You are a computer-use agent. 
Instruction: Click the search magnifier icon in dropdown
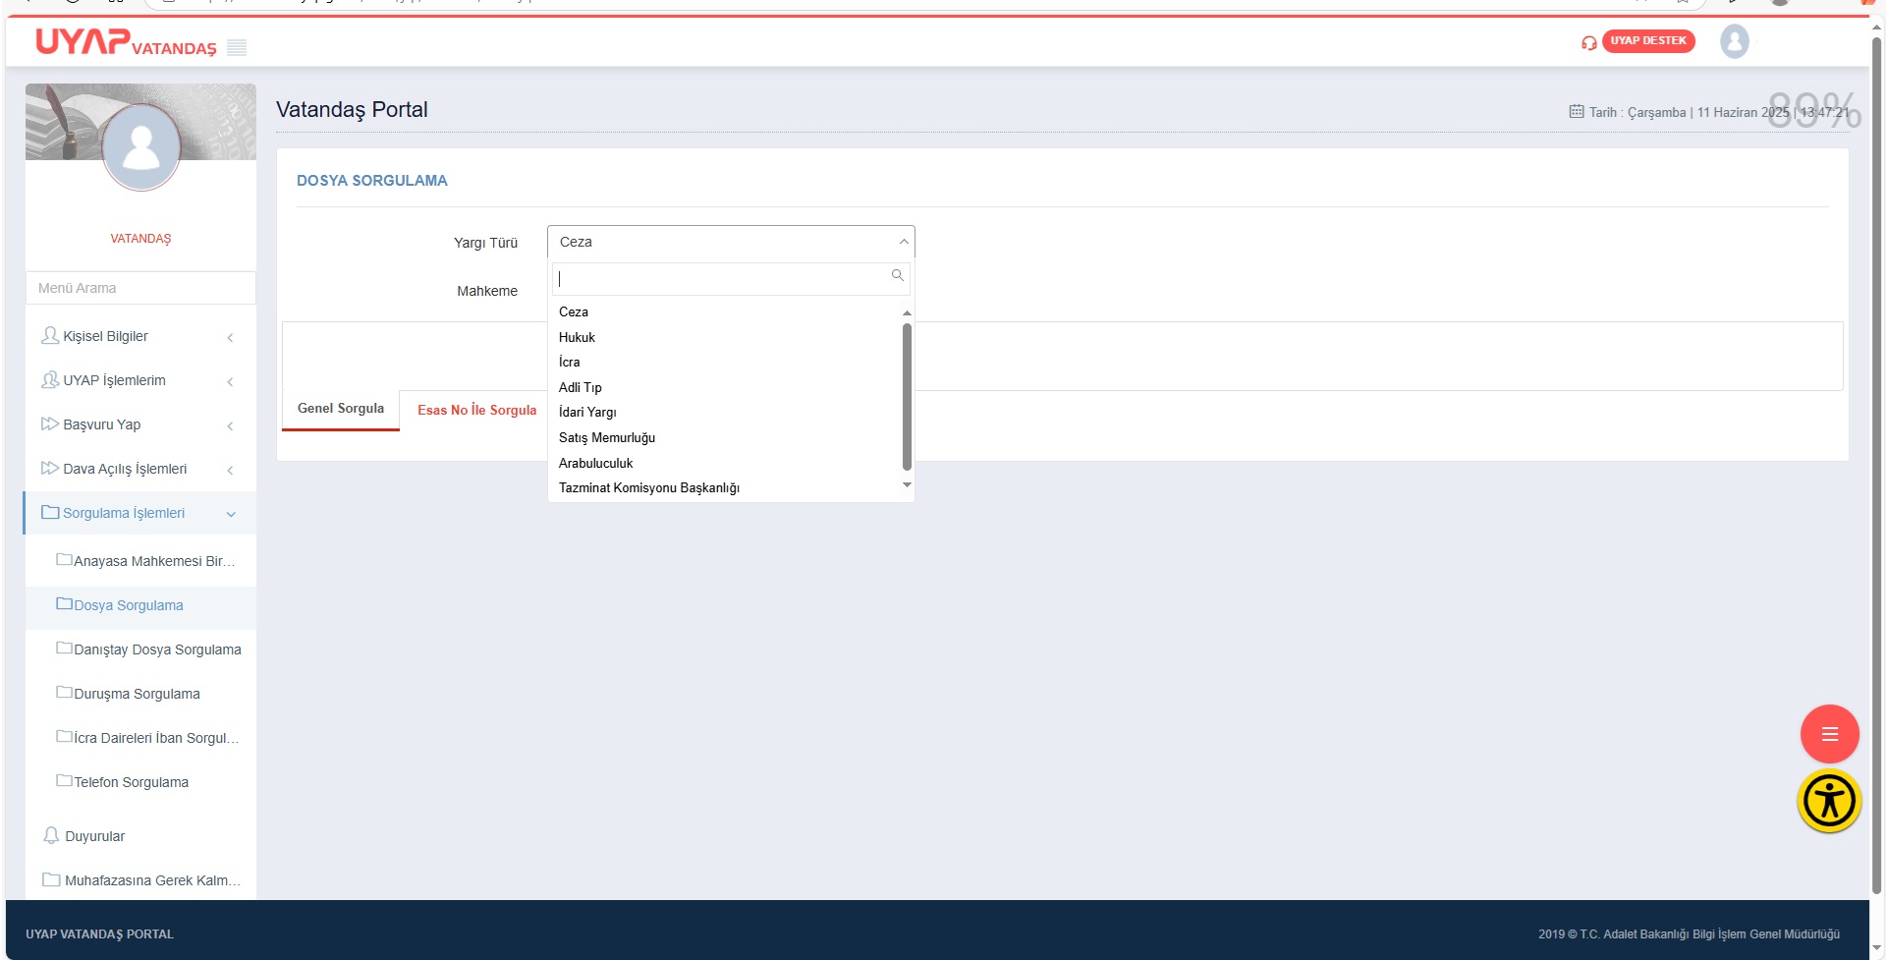[897, 276]
